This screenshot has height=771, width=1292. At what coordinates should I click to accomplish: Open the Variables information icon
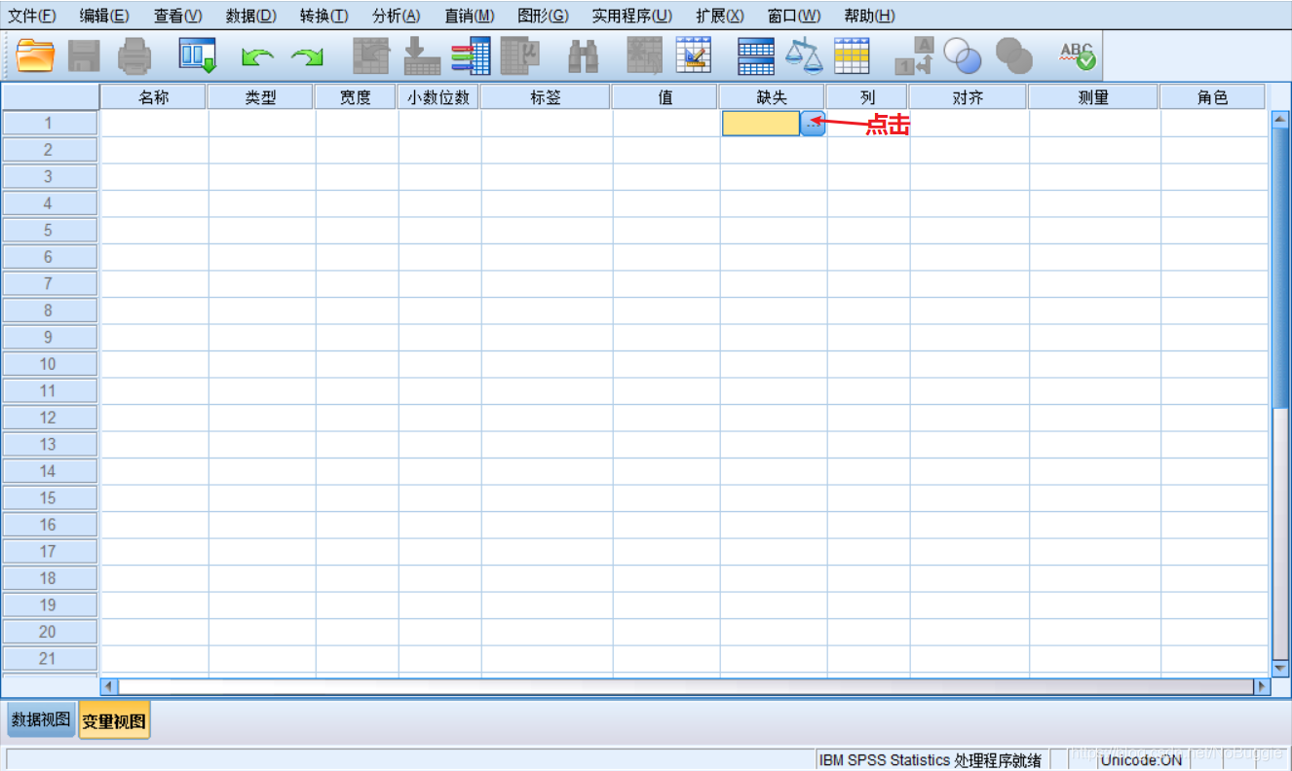coord(471,55)
